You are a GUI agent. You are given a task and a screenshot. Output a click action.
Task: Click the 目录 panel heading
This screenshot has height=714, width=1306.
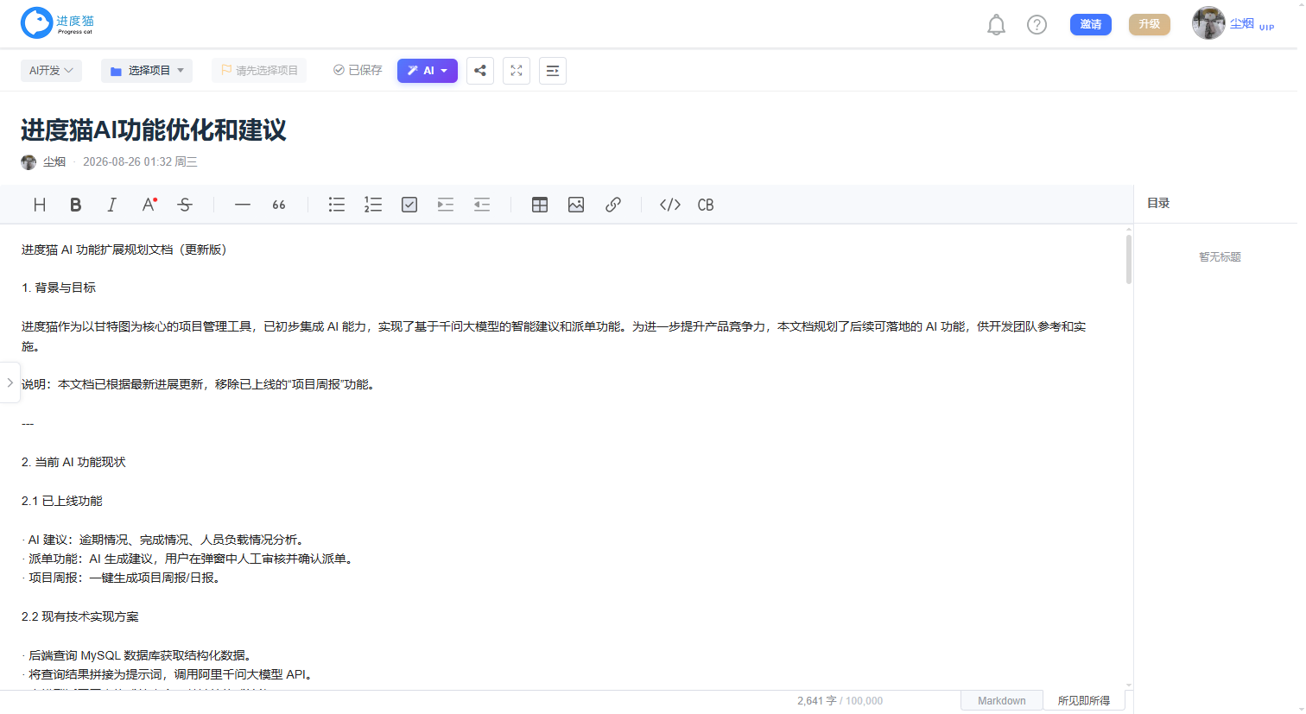click(x=1158, y=204)
